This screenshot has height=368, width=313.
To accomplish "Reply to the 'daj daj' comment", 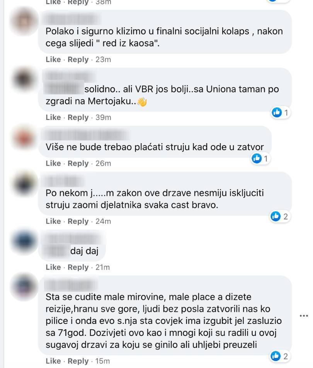I will (x=78, y=267).
